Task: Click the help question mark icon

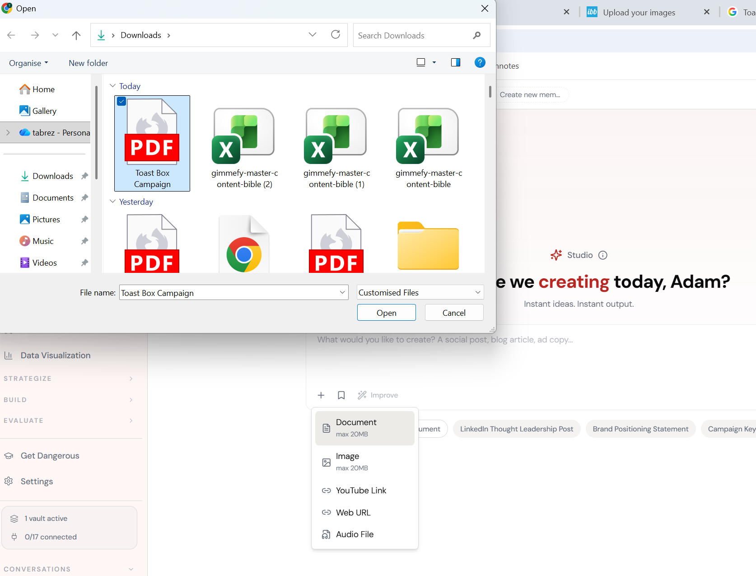Action: pos(480,62)
